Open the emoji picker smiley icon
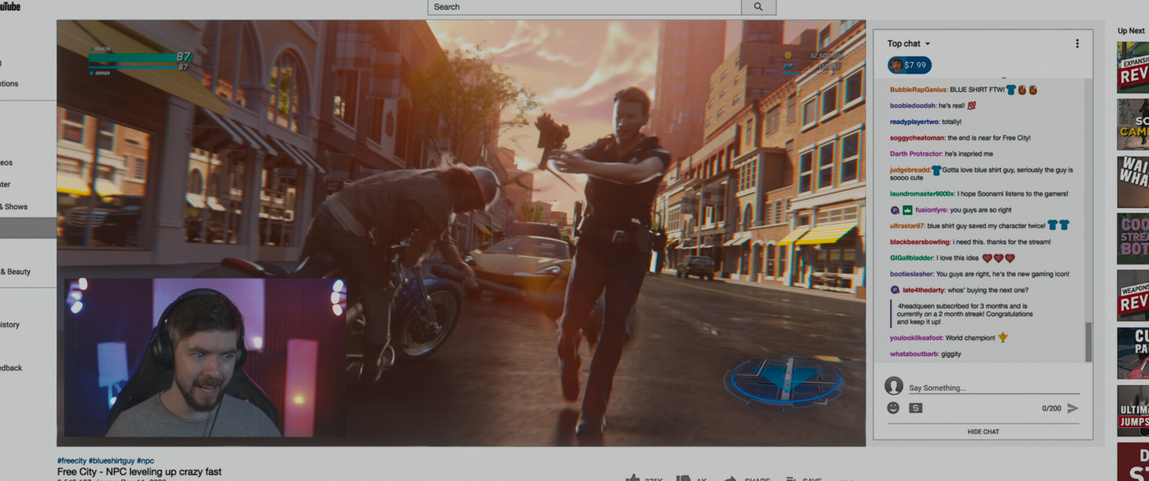 pyautogui.click(x=893, y=408)
